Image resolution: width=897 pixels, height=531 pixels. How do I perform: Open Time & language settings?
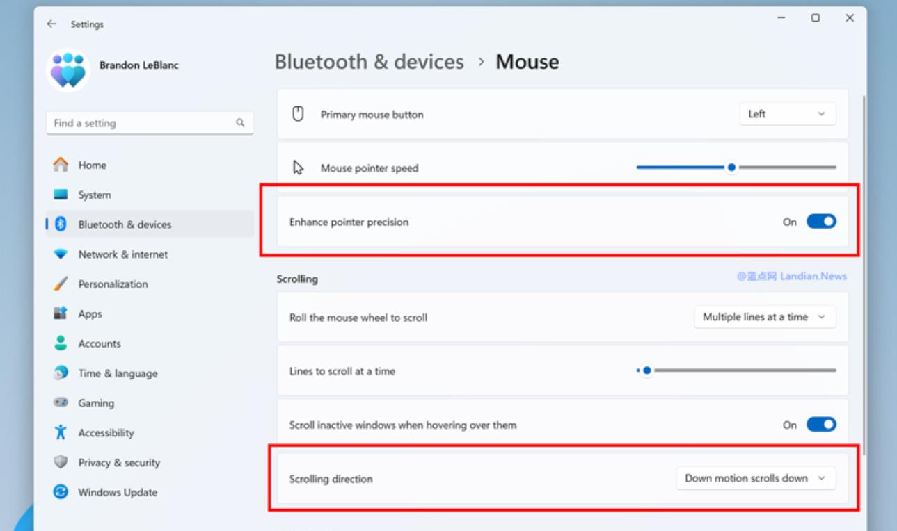(150, 373)
